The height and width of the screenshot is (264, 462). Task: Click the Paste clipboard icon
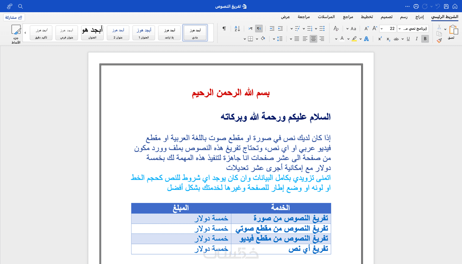(x=453, y=29)
